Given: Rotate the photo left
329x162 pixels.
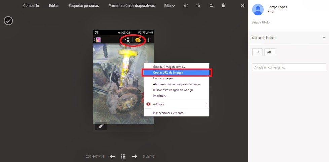Looking at the screenshot, I should (x=186, y=6).
